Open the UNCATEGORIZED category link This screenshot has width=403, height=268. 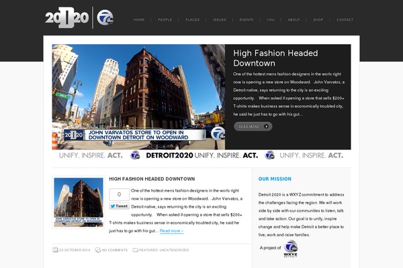[174, 250]
